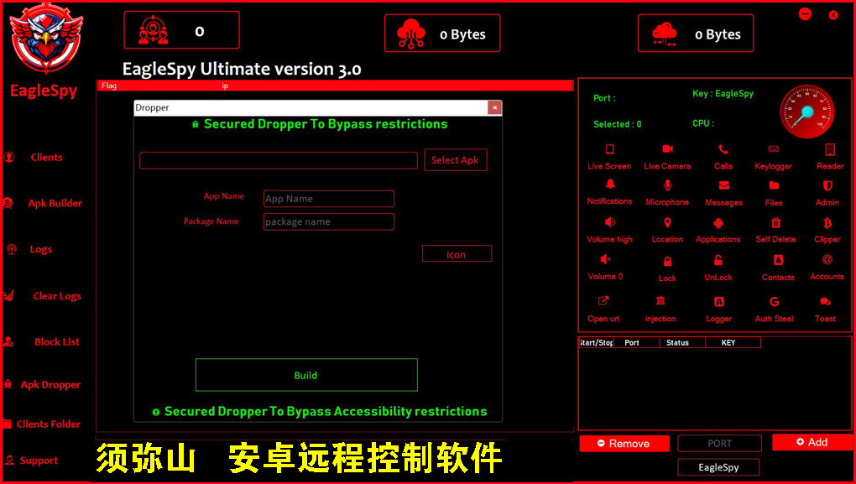The image size is (856, 484).
Task: Click the upload 0 Bytes traffic box
Action: pos(442,34)
